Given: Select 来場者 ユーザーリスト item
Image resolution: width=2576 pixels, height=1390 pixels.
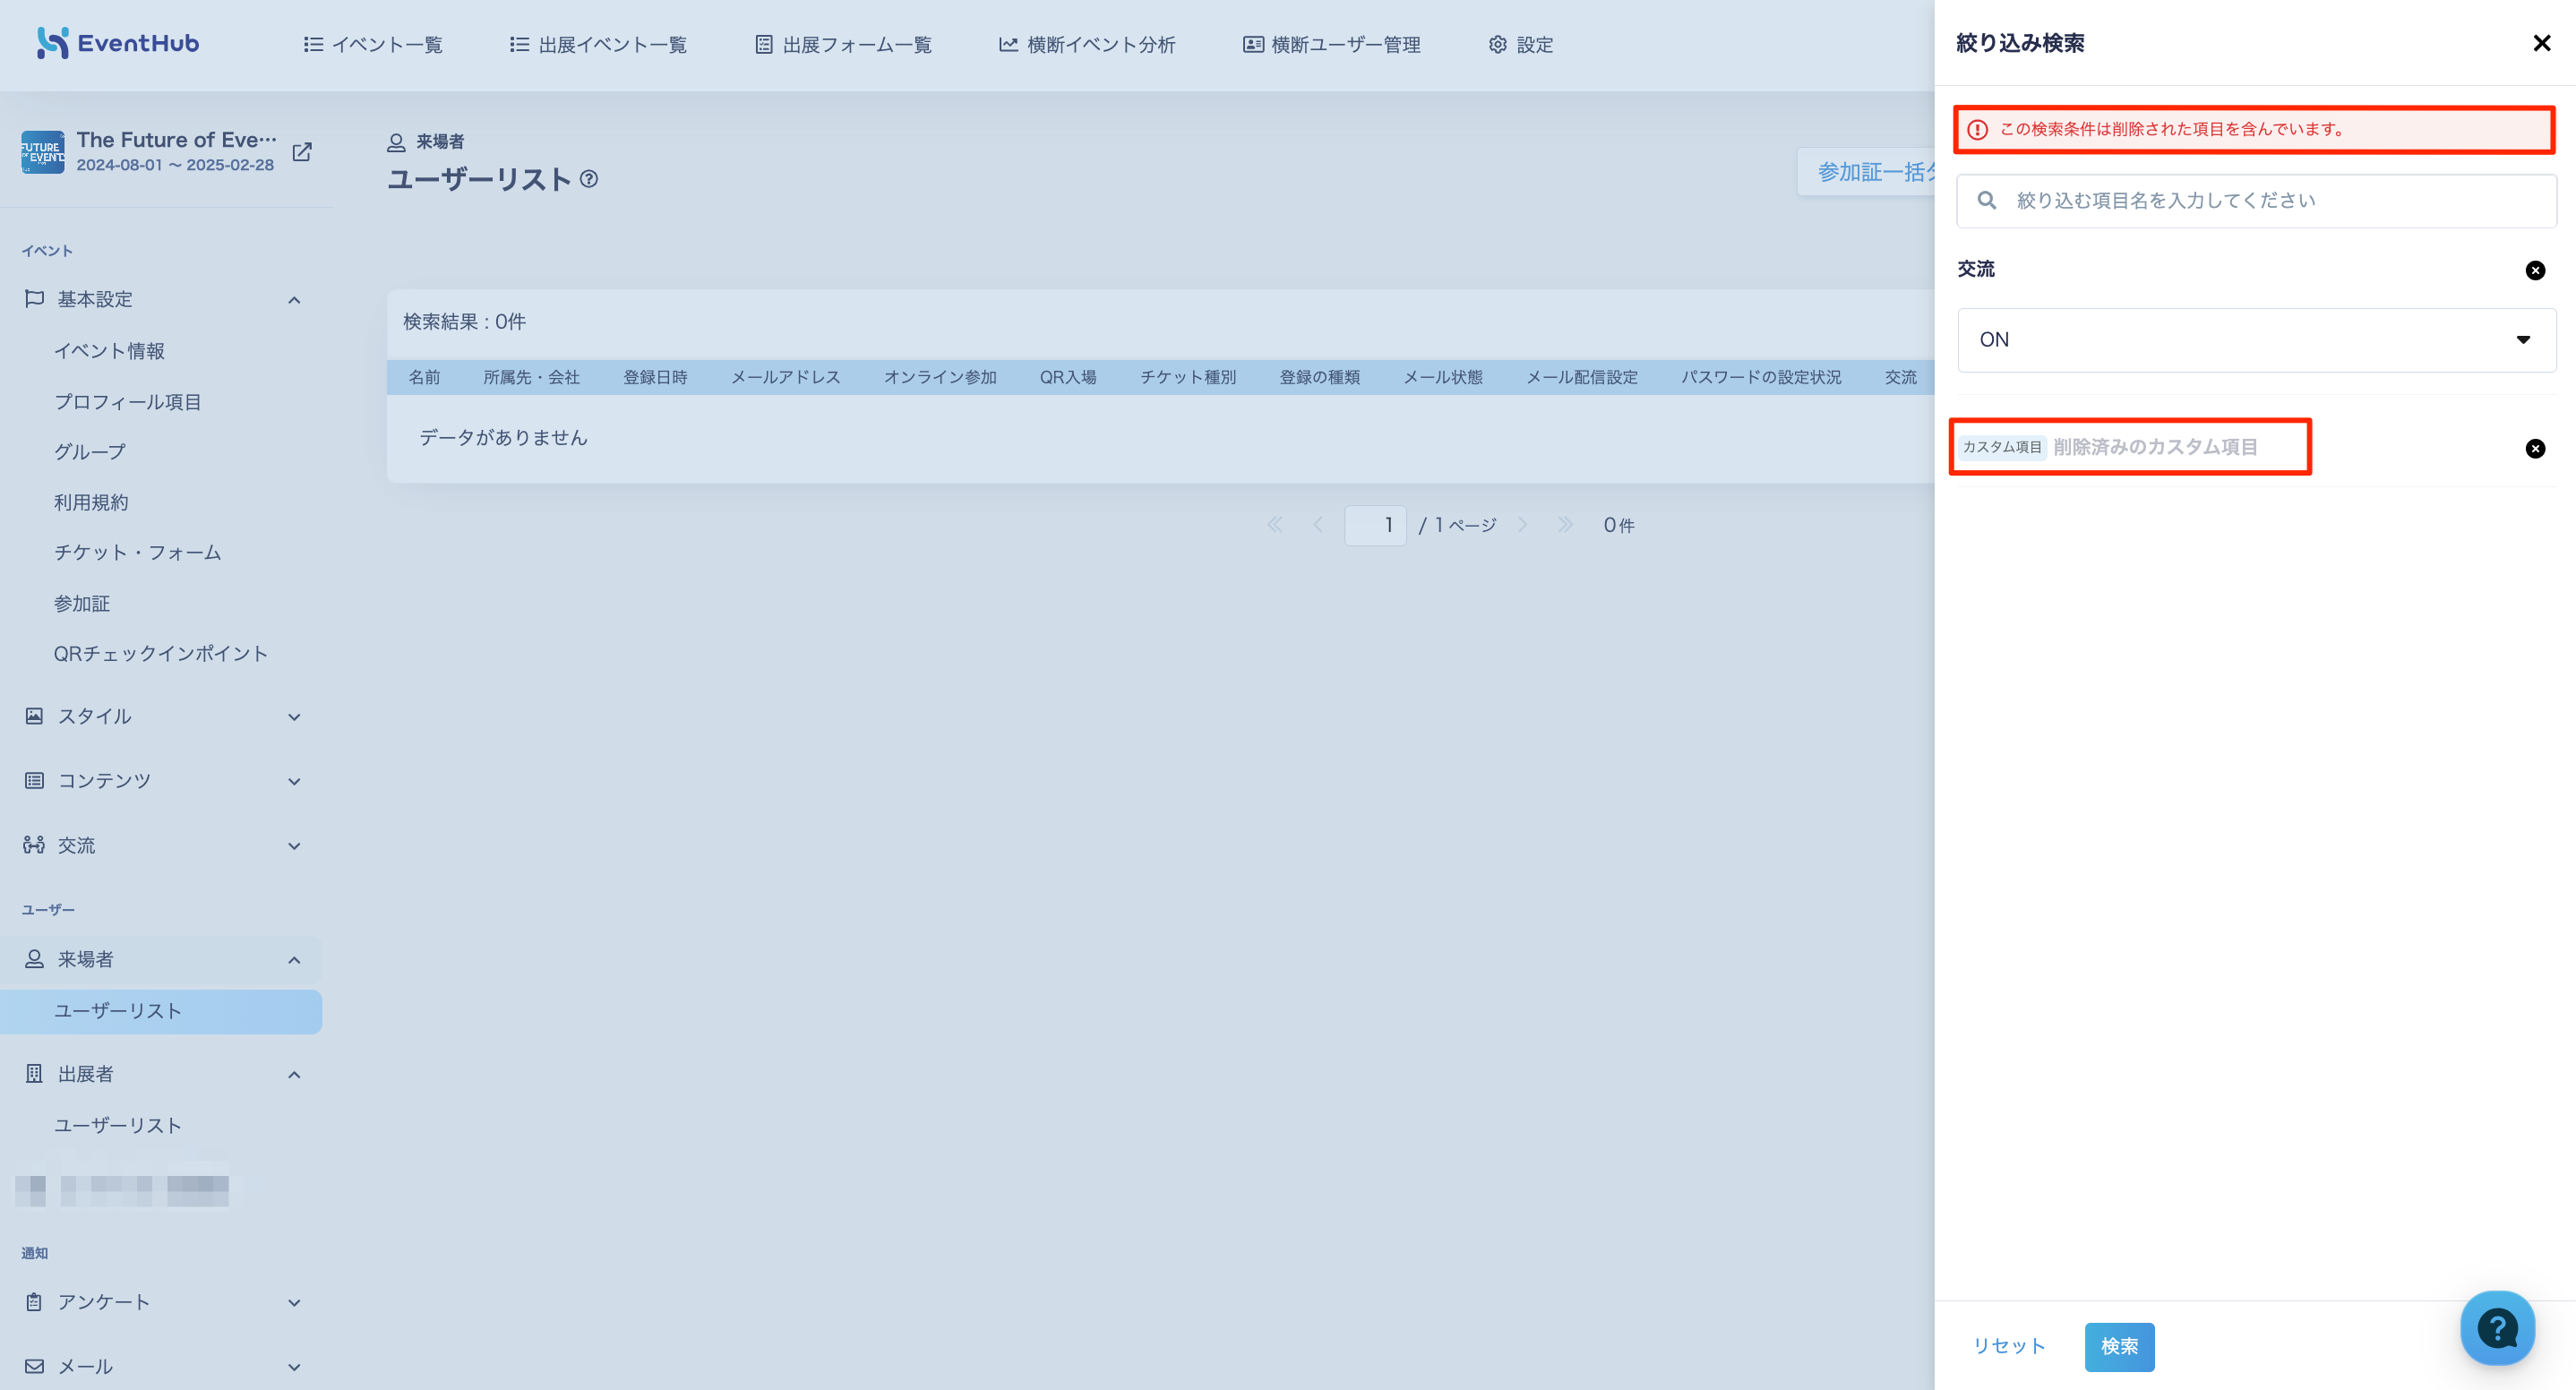Looking at the screenshot, I should click(x=161, y=1011).
